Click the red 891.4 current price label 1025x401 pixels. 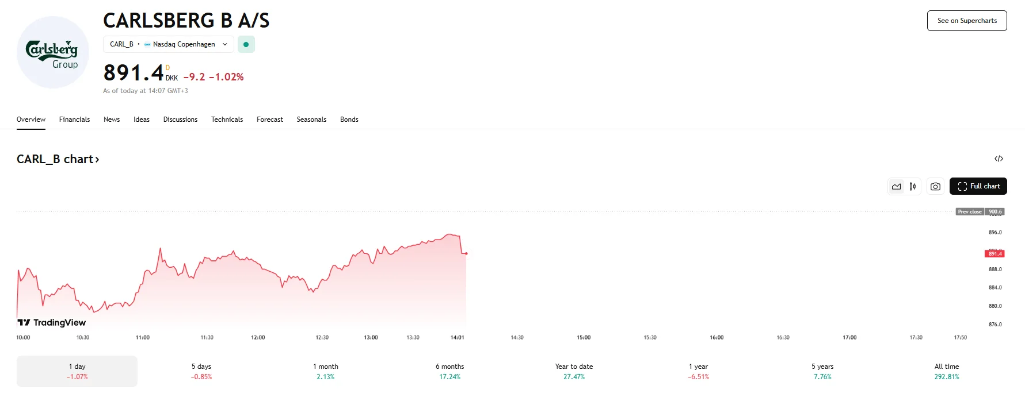[994, 253]
